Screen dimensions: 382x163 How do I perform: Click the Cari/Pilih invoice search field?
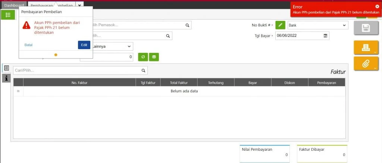pos(76,70)
